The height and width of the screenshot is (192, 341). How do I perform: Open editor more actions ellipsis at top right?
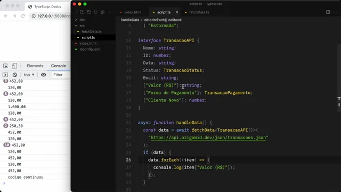point(335,12)
